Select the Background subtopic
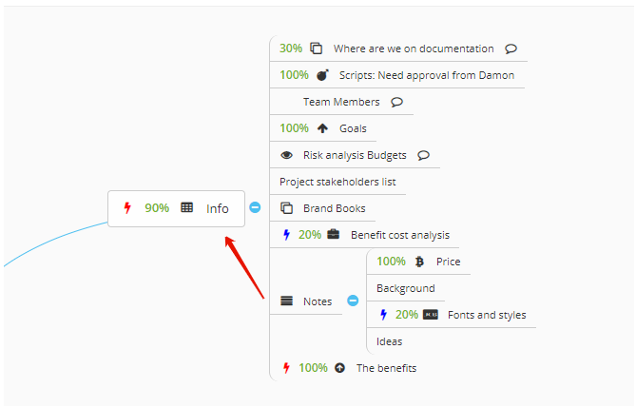This screenshot has height=408, width=636. tap(406, 288)
